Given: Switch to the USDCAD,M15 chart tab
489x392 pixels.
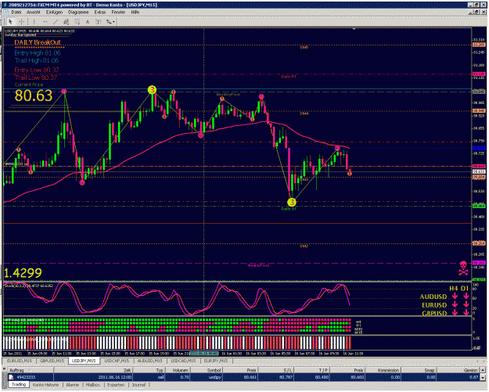Looking at the screenshot, I should (183, 361).
